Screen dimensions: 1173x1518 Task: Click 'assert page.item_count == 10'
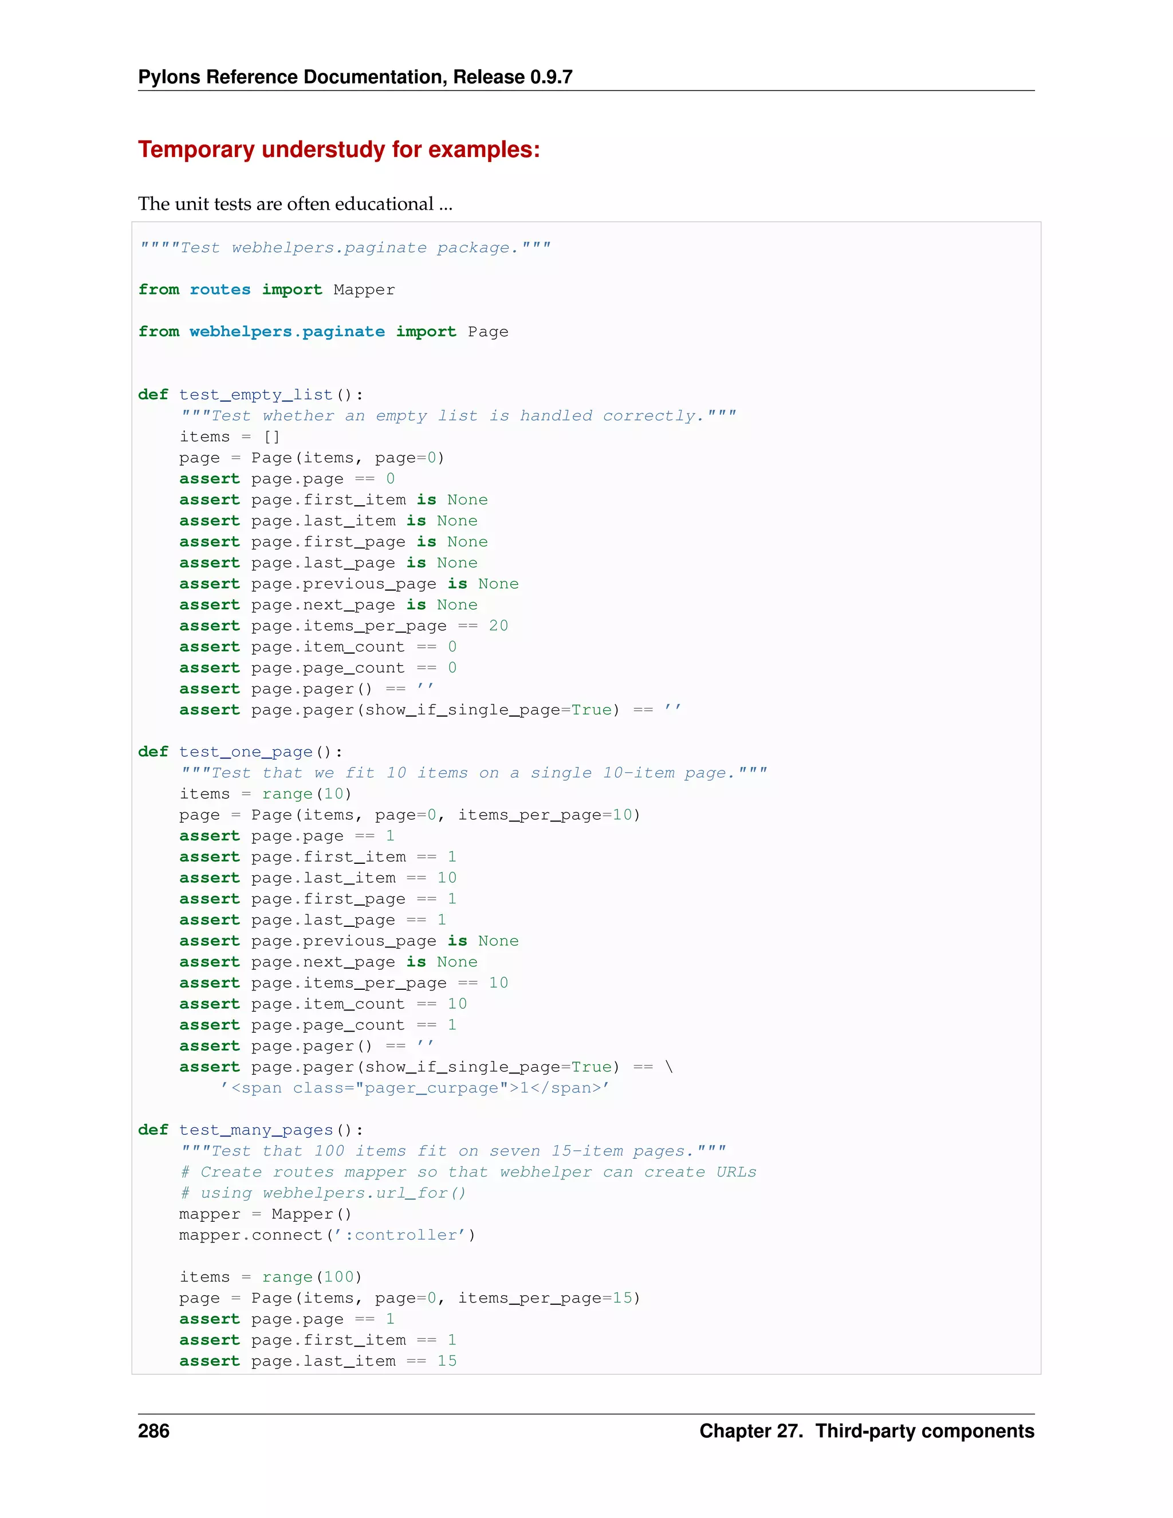click(x=323, y=1004)
